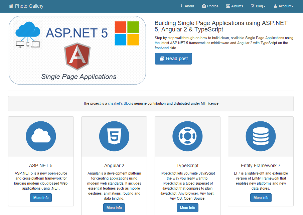Expand the Blog dropdown menu
This screenshot has height=215, width=303.
[258, 6]
